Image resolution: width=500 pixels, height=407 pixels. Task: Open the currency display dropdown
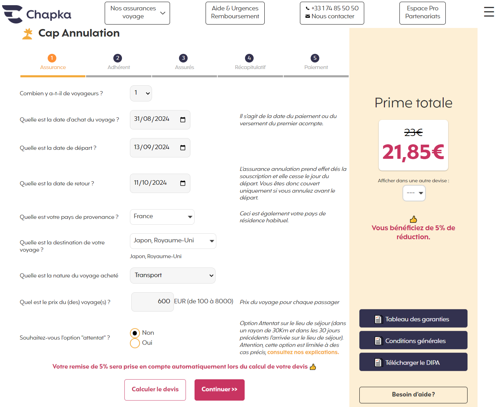pyautogui.click(x=414, y=193)
